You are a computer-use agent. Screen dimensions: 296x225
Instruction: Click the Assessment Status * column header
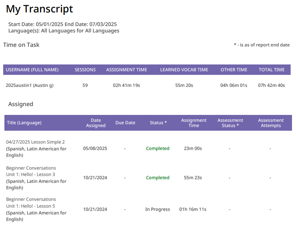[230, 123]
